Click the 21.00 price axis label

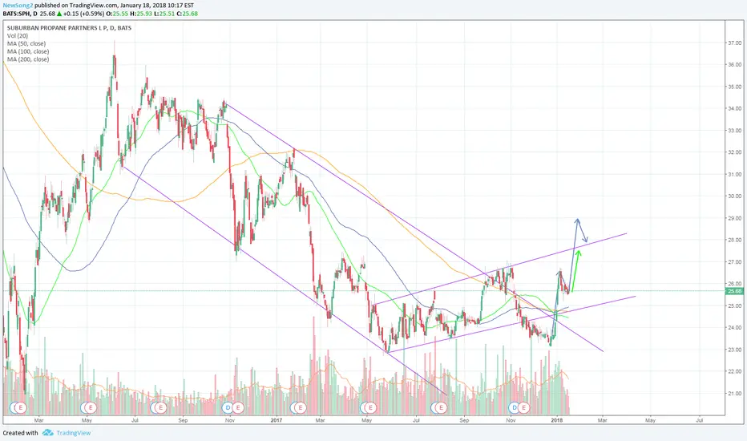tap(735, 394)
